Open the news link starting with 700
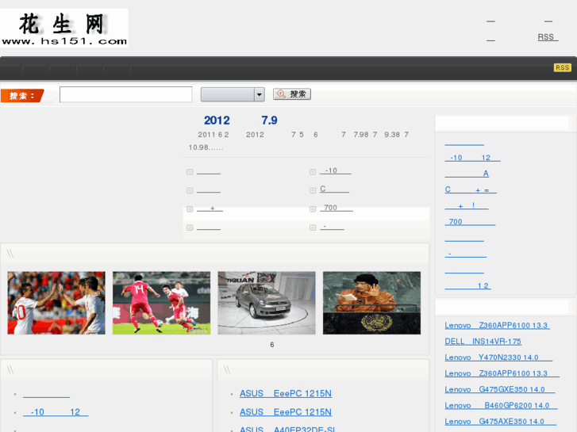The width and height of the screenshot is (577, 432). pos(337,208)
